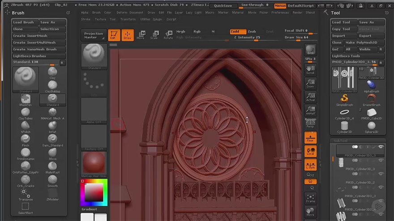The width and height of the screenshot is (394, 221).
Task: Select the SimpleBrush tool
Action: (344, 100)
